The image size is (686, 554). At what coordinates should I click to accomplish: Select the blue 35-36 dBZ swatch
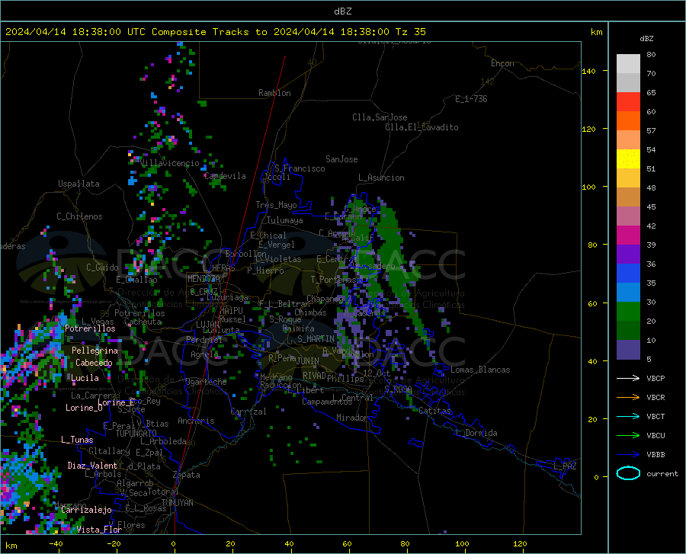coord(628,274)
